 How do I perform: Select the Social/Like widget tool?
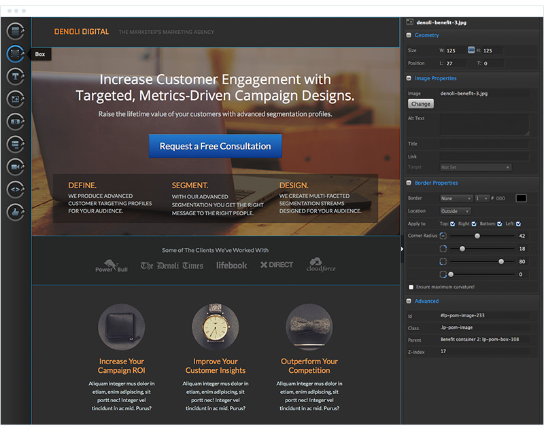coord(15,212)
